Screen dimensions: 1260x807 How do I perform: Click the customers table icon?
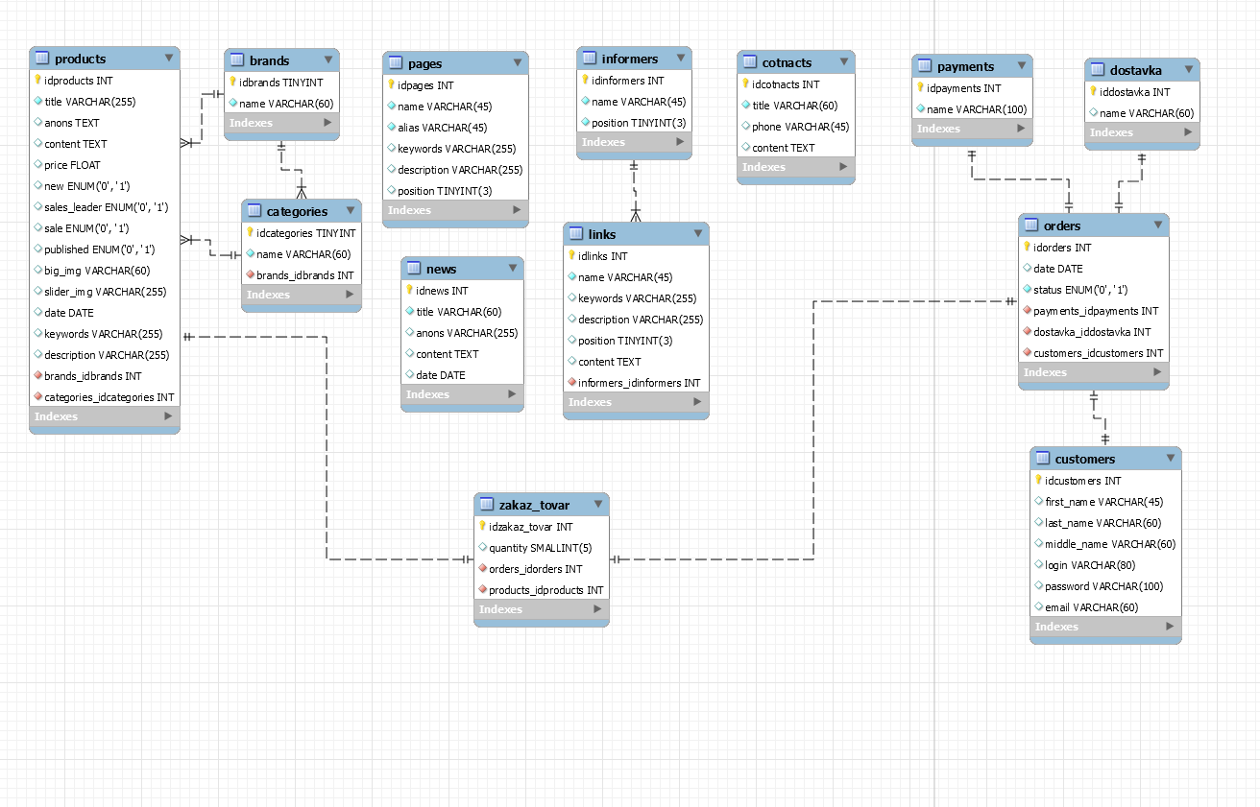pos(1043,459)
